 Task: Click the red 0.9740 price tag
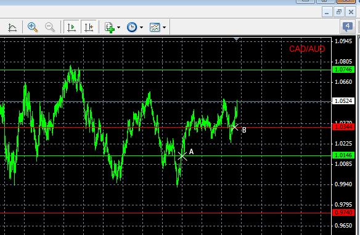click(343, 213)
